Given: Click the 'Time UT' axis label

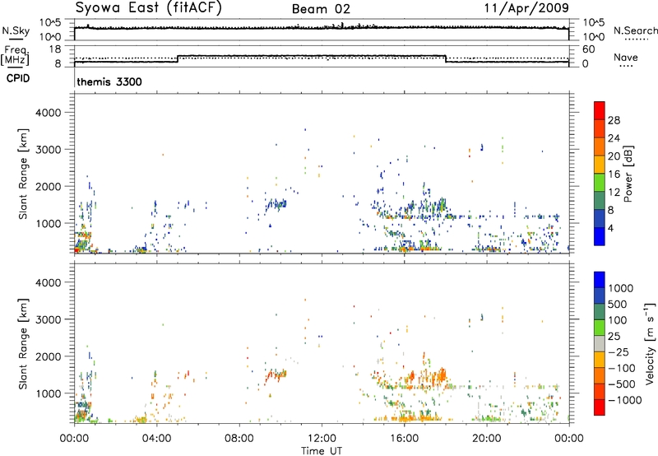Looking at the screenshot, I should 322,450.
